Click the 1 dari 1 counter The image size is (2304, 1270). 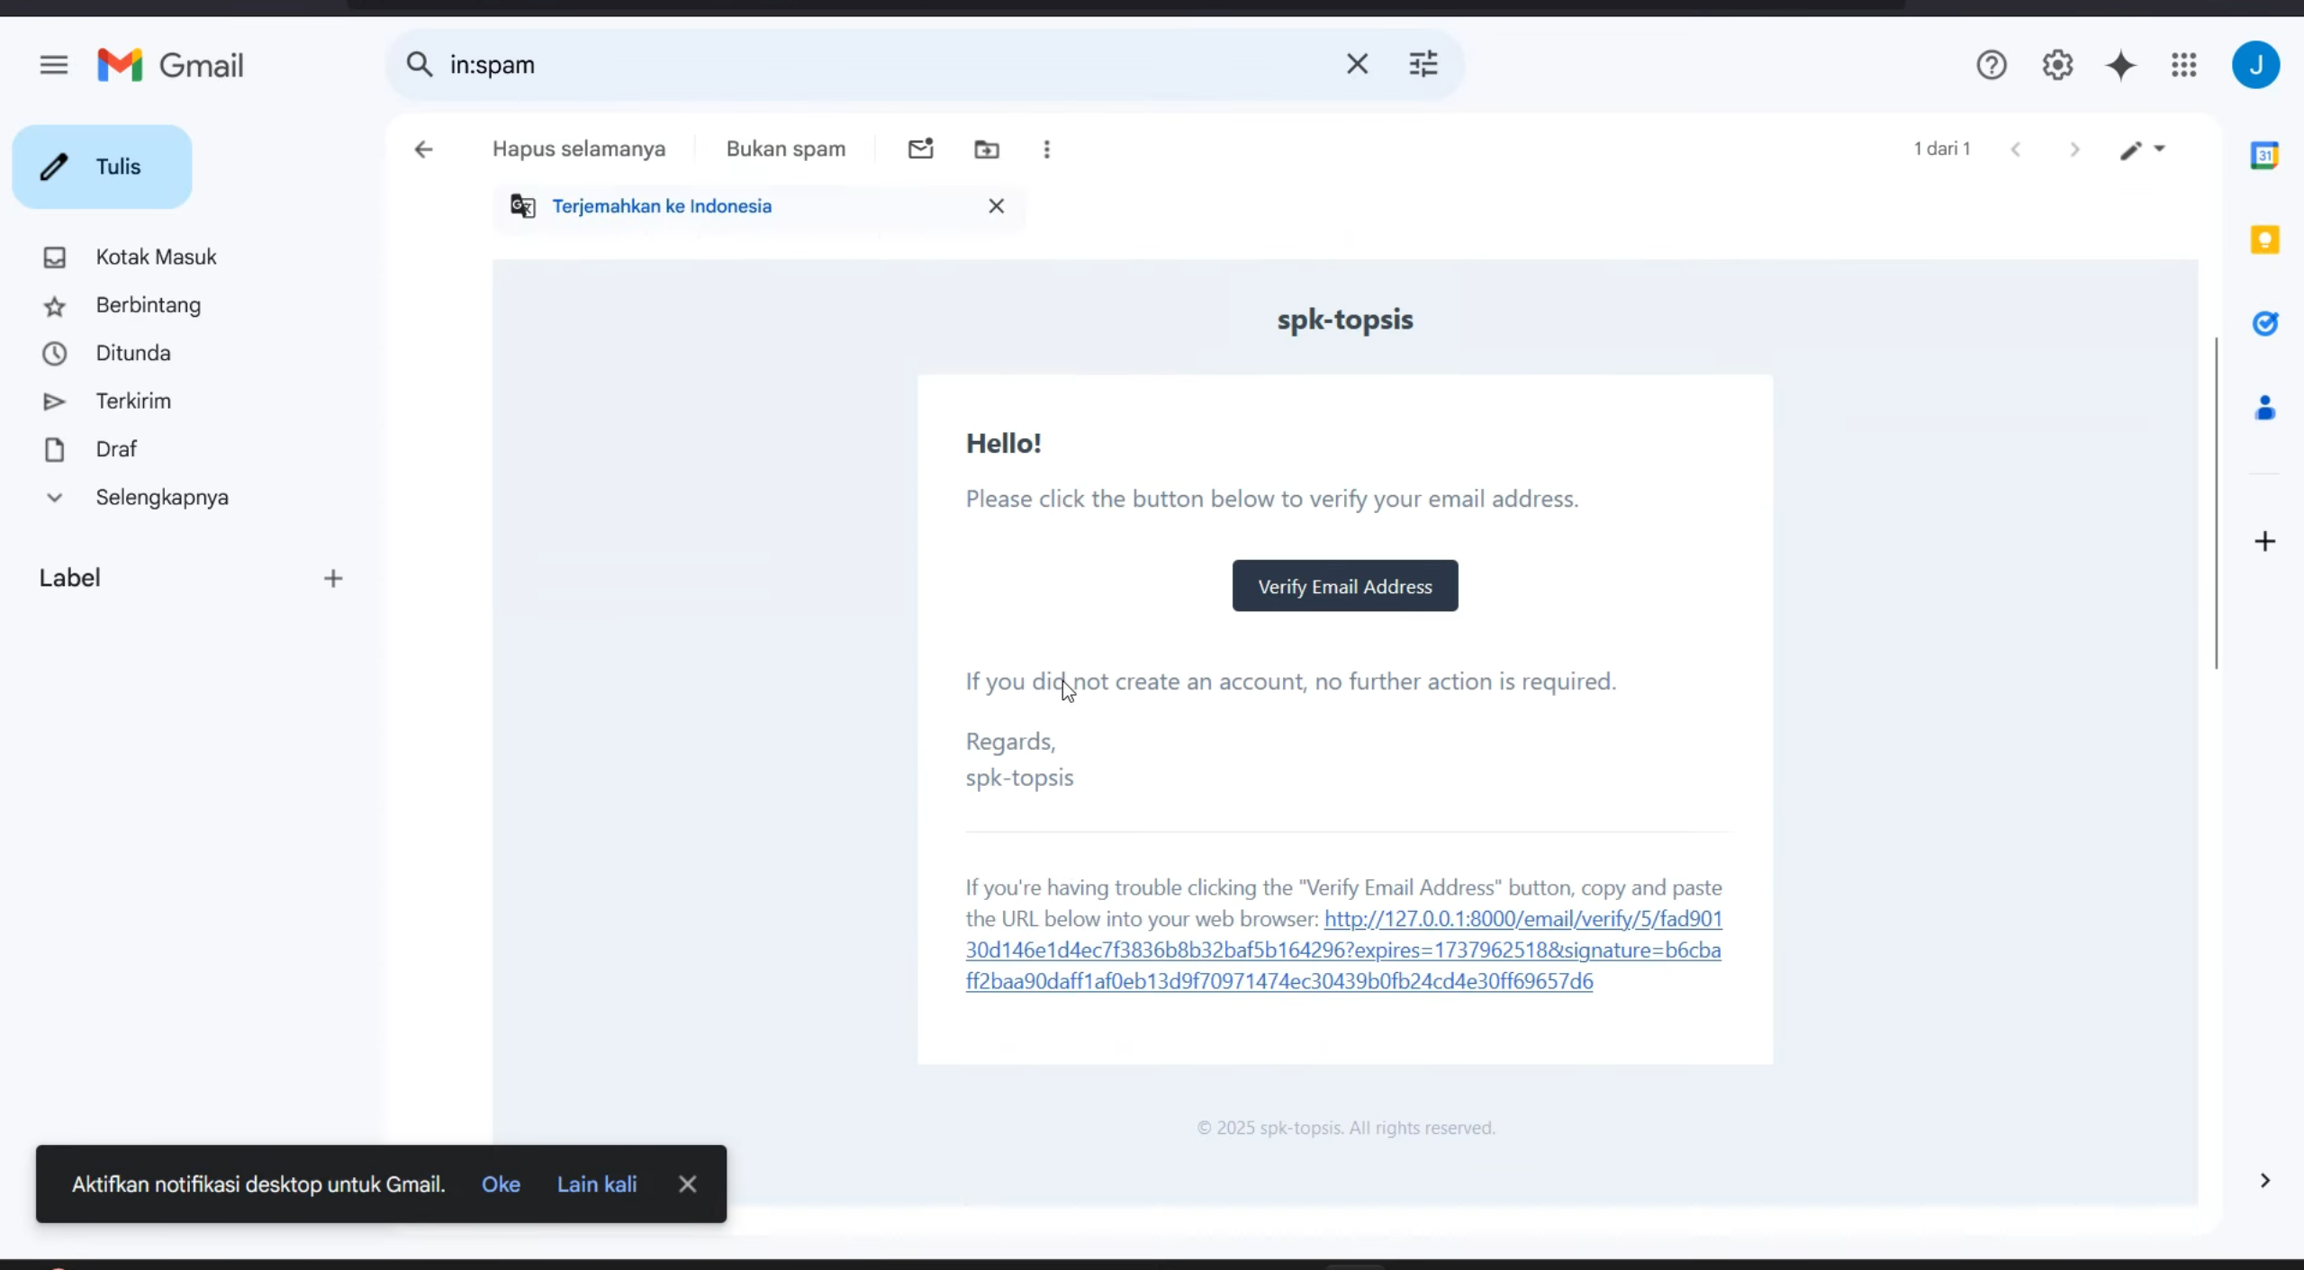pyautogui.click(x=1942, y=149)
